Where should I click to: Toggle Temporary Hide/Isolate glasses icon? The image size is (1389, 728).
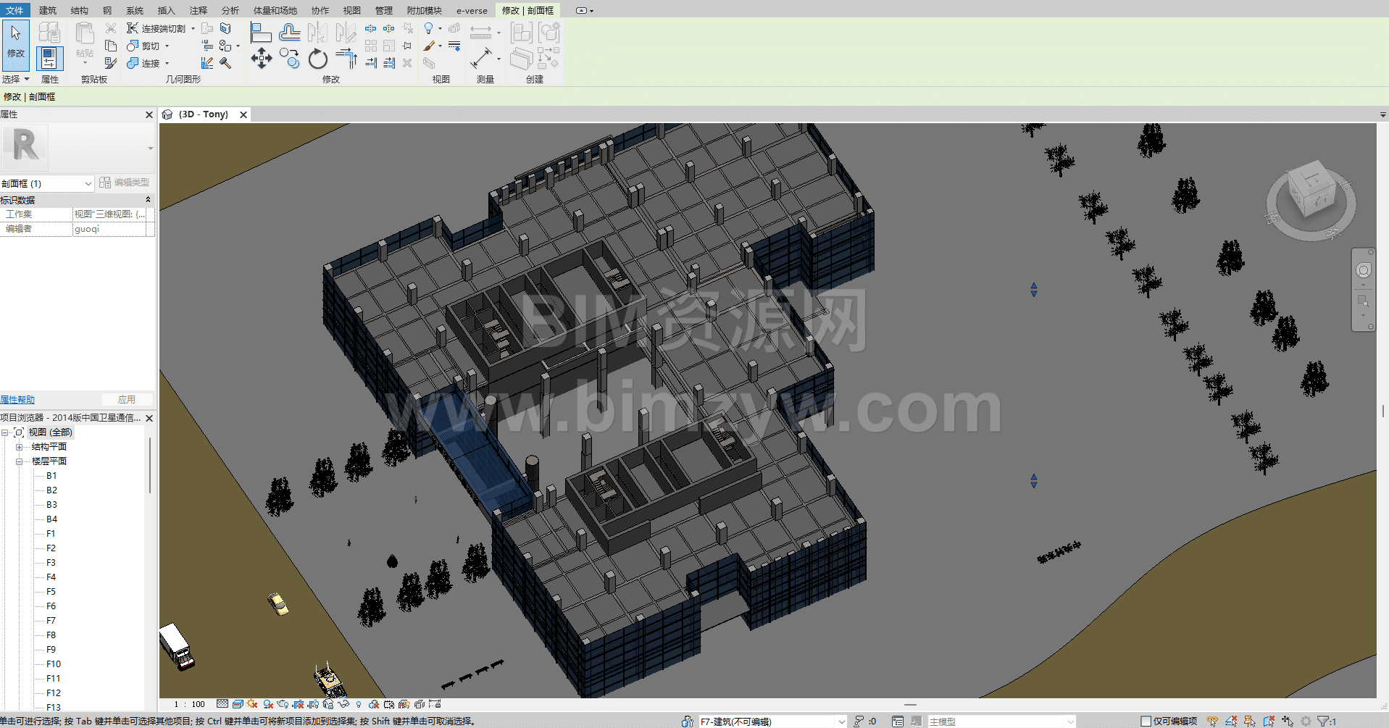343,703
